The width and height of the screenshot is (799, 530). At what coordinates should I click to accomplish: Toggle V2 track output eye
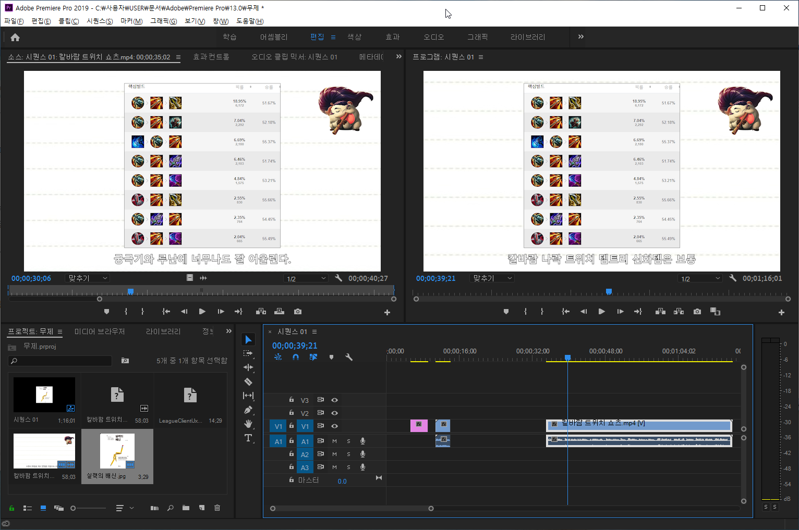(x=335, y=413)
